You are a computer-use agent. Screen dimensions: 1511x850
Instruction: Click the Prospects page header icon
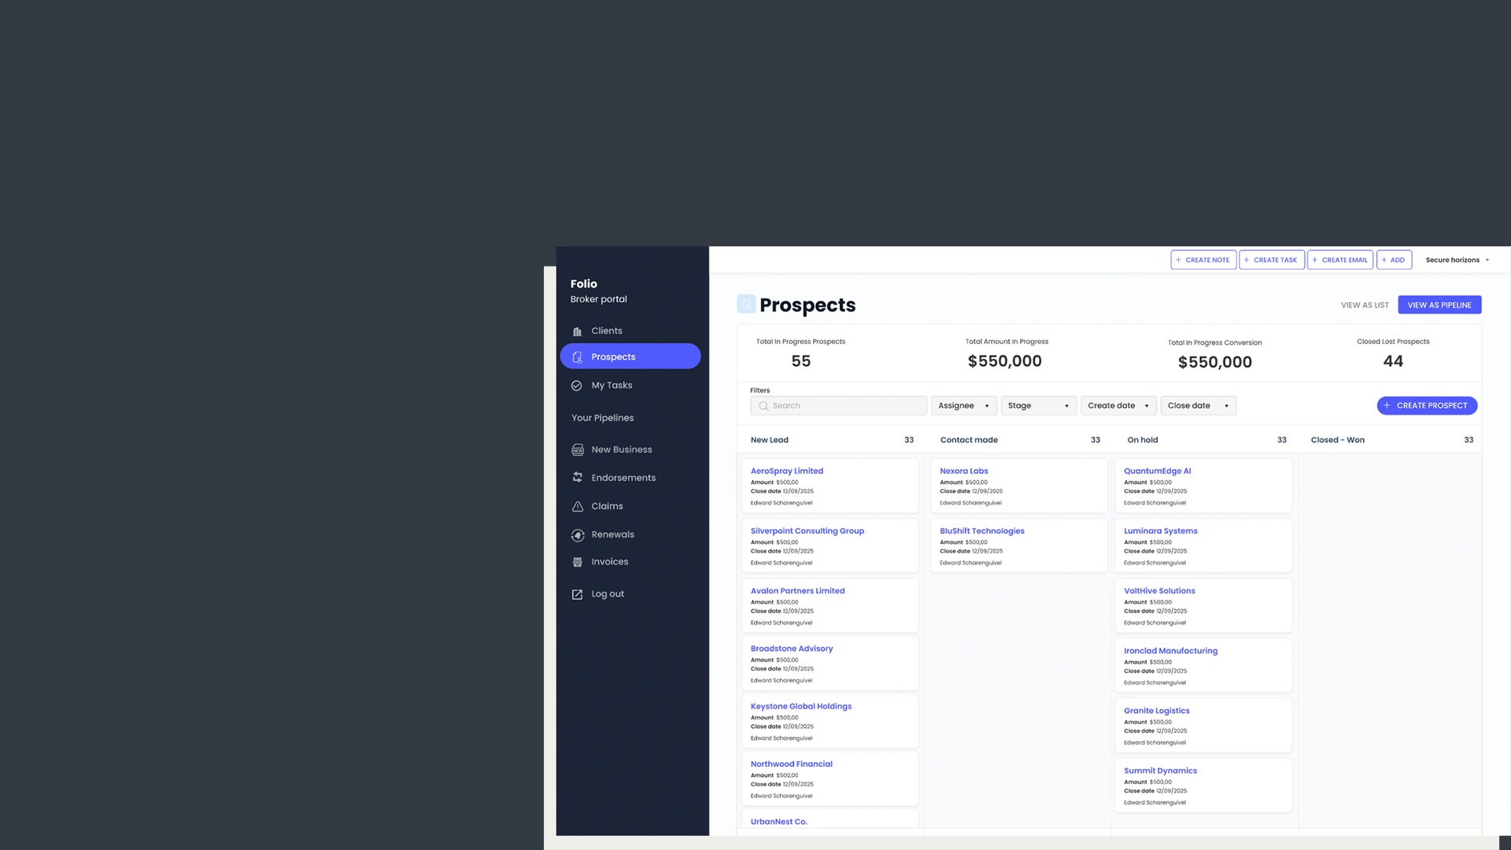(746, 305)
